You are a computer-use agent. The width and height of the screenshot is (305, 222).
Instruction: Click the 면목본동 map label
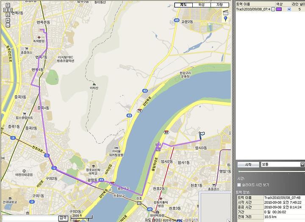[x=43, y=22]
